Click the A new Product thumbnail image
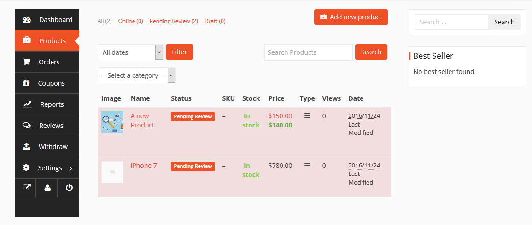This screenshot has height=225, width=532. (112, 122)
